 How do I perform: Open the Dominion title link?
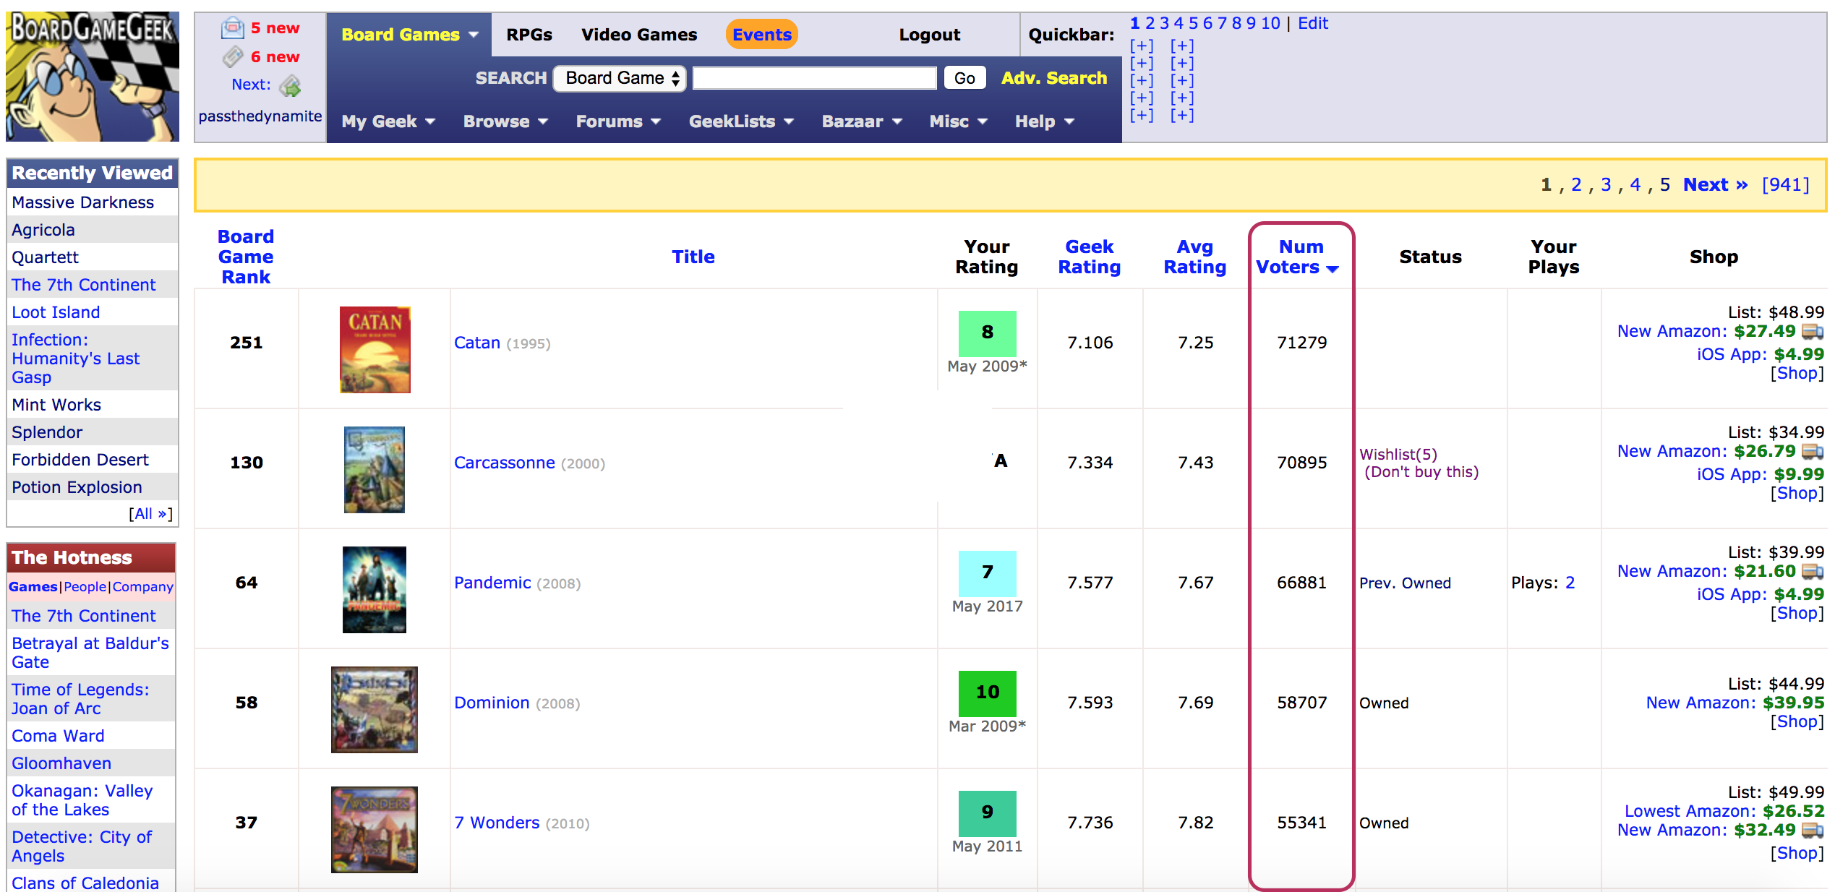(x=492, y=703)
